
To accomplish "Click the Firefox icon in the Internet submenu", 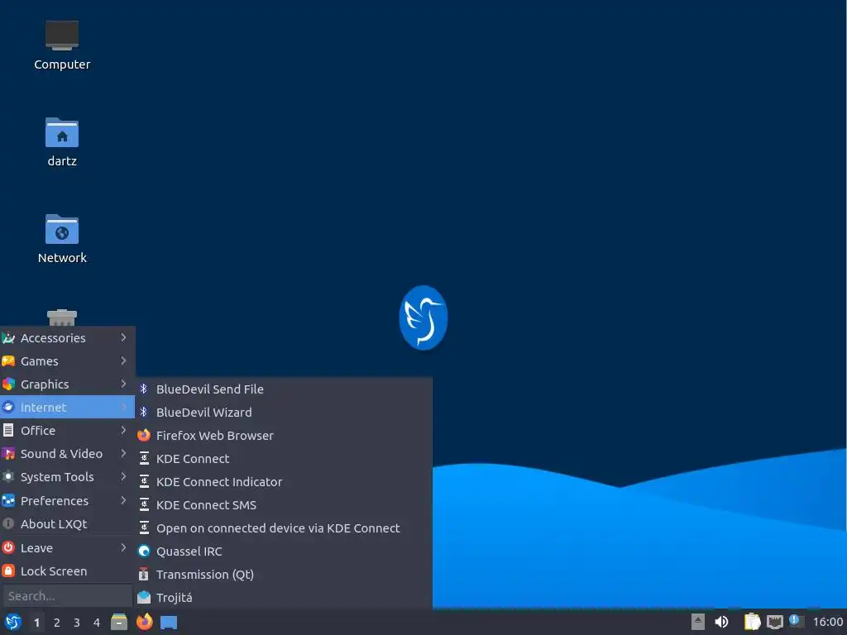I will (x=144, y=435).
